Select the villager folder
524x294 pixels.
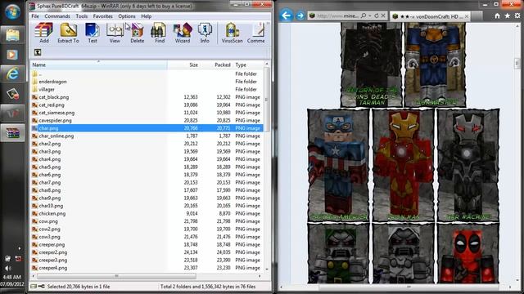pos(47,89)
